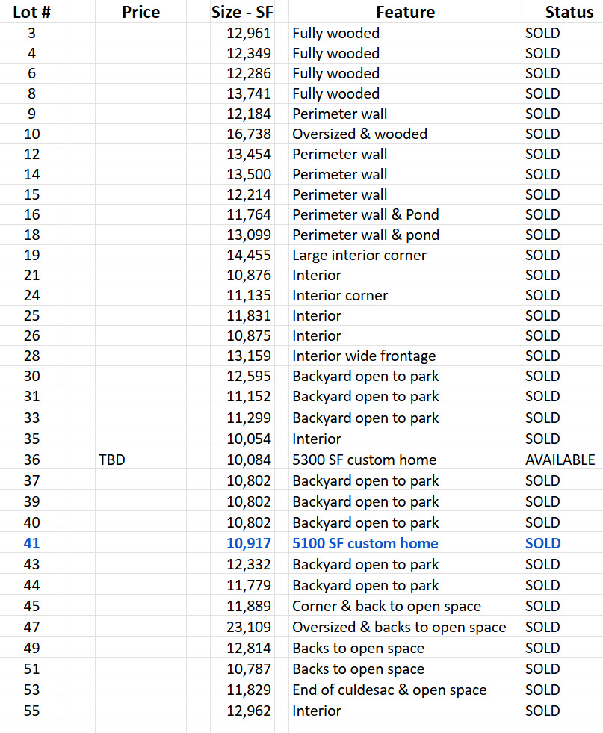Select the 'Large interior corner' cell
603x733 pixels.
pyautogui.click(x=359, y=255)
